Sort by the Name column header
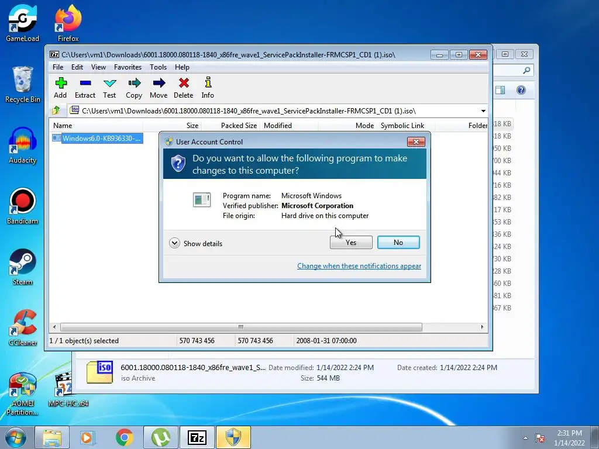This screenshot has width=599, height=449. pyautogui.click(x=97, y=126)
